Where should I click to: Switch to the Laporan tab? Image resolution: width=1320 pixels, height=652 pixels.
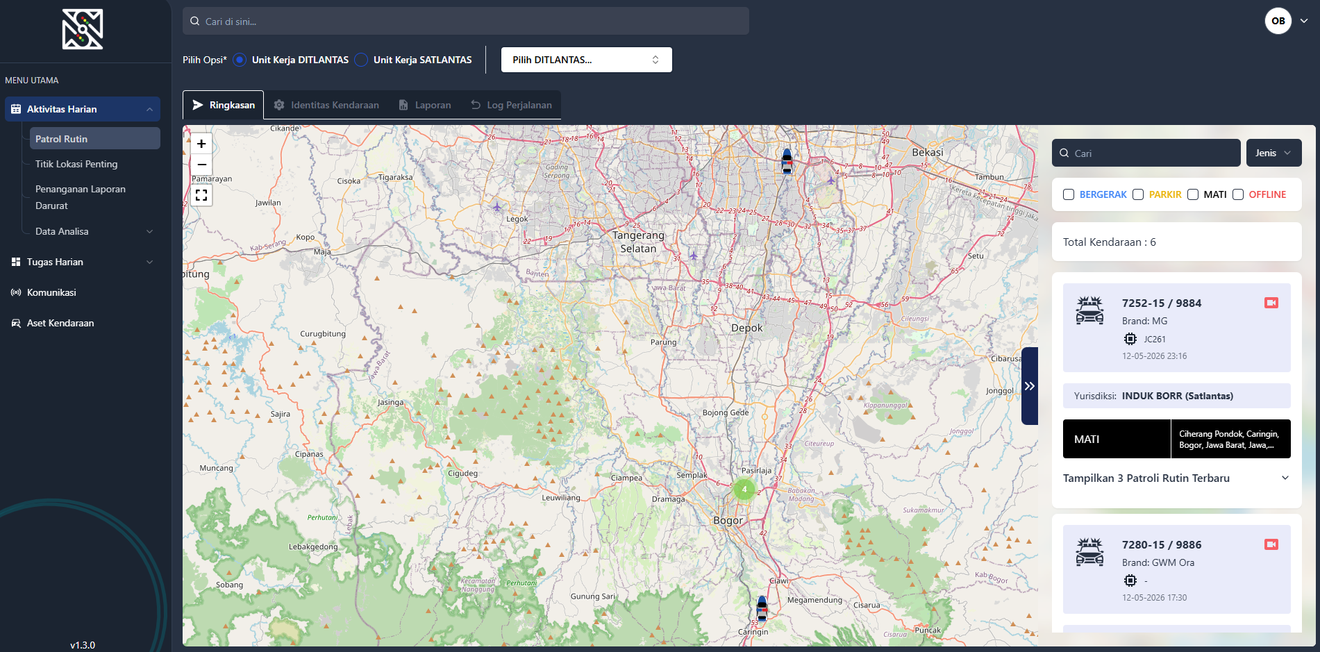click(x=425, y=105)
